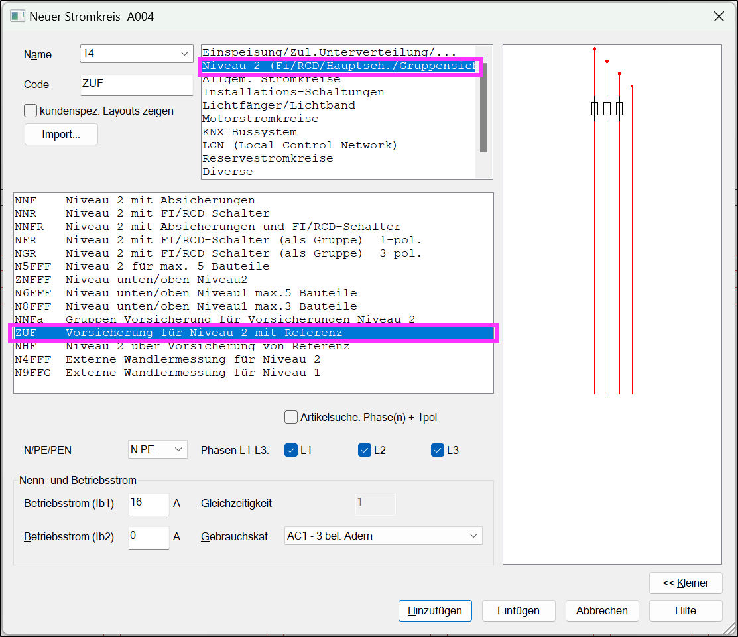Click the Abbrechen button
The width and height of the screenshot is (738, 637).
(x=602, y=610)
